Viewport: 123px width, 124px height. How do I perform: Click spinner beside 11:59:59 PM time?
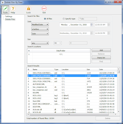[109, 33]
